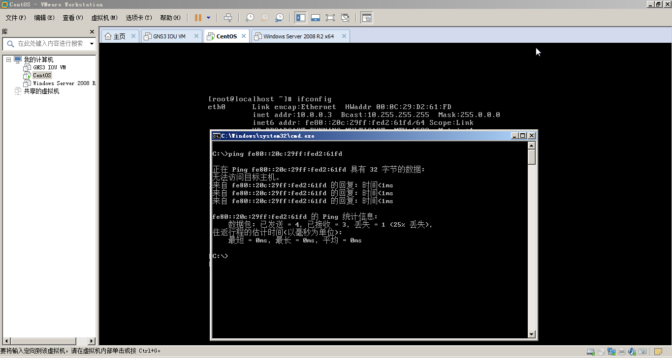
Task: Switch to Windows Server 2008 R2 x64 tab
Action: point(298,36)
